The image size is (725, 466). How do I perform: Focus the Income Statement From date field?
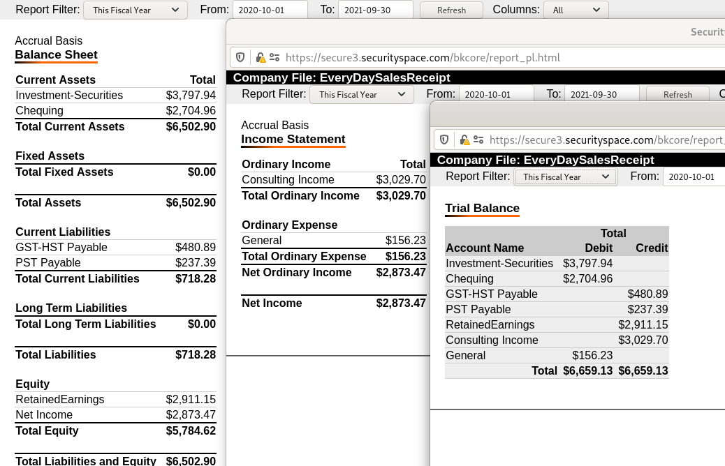496,94
